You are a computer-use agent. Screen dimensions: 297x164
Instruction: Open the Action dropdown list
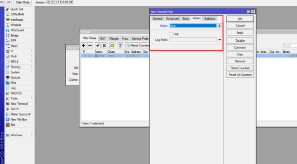pos(219,26)
